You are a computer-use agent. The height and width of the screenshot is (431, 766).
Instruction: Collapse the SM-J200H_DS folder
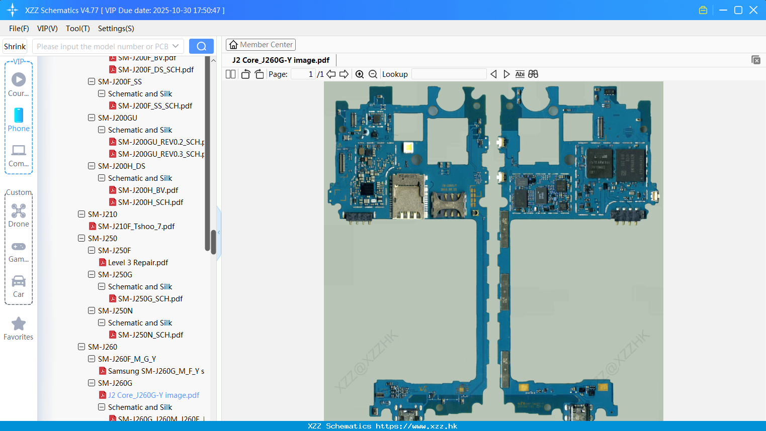(x=92, y=166)
